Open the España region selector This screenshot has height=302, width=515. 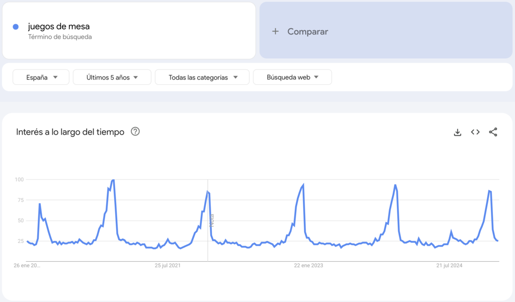click(x=40, y=77)
